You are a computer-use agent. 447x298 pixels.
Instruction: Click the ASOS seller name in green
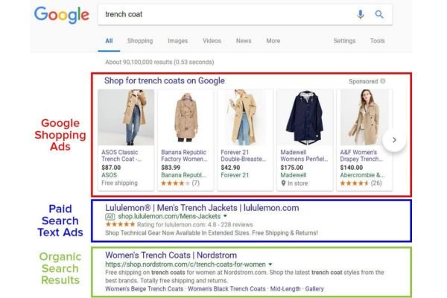[x=110, y=175]
